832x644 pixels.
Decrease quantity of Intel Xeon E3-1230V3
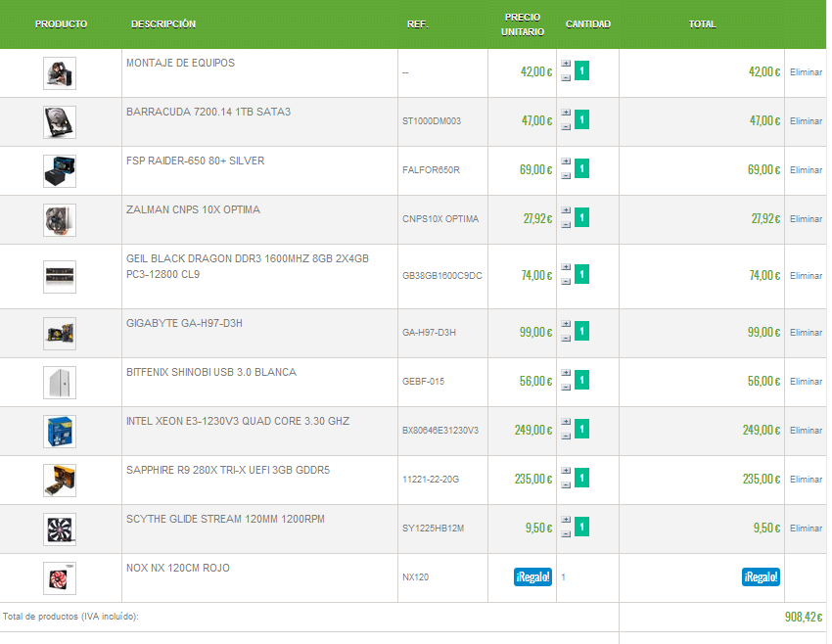coord(566,436)
